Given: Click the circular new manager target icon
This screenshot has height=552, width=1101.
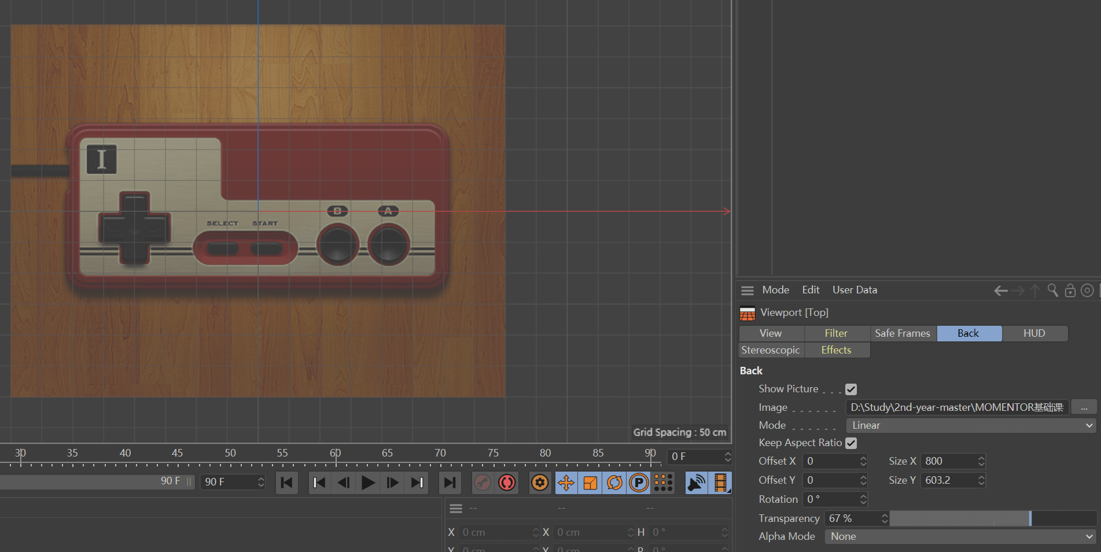Looking at the screenshot, I should click(1088, 290).
